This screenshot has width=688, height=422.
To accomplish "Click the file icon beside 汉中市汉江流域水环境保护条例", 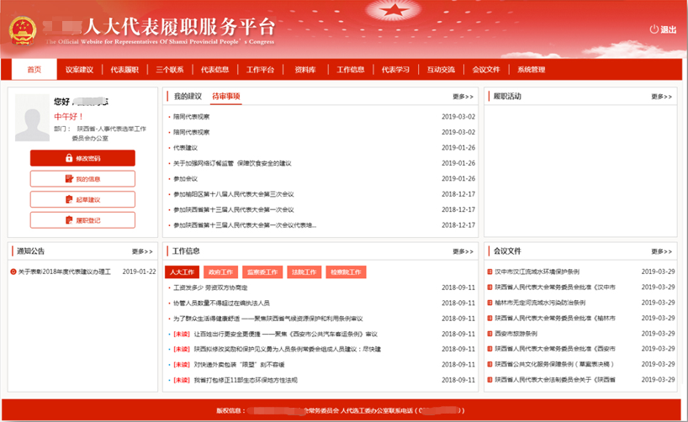I will click(490, 272).
